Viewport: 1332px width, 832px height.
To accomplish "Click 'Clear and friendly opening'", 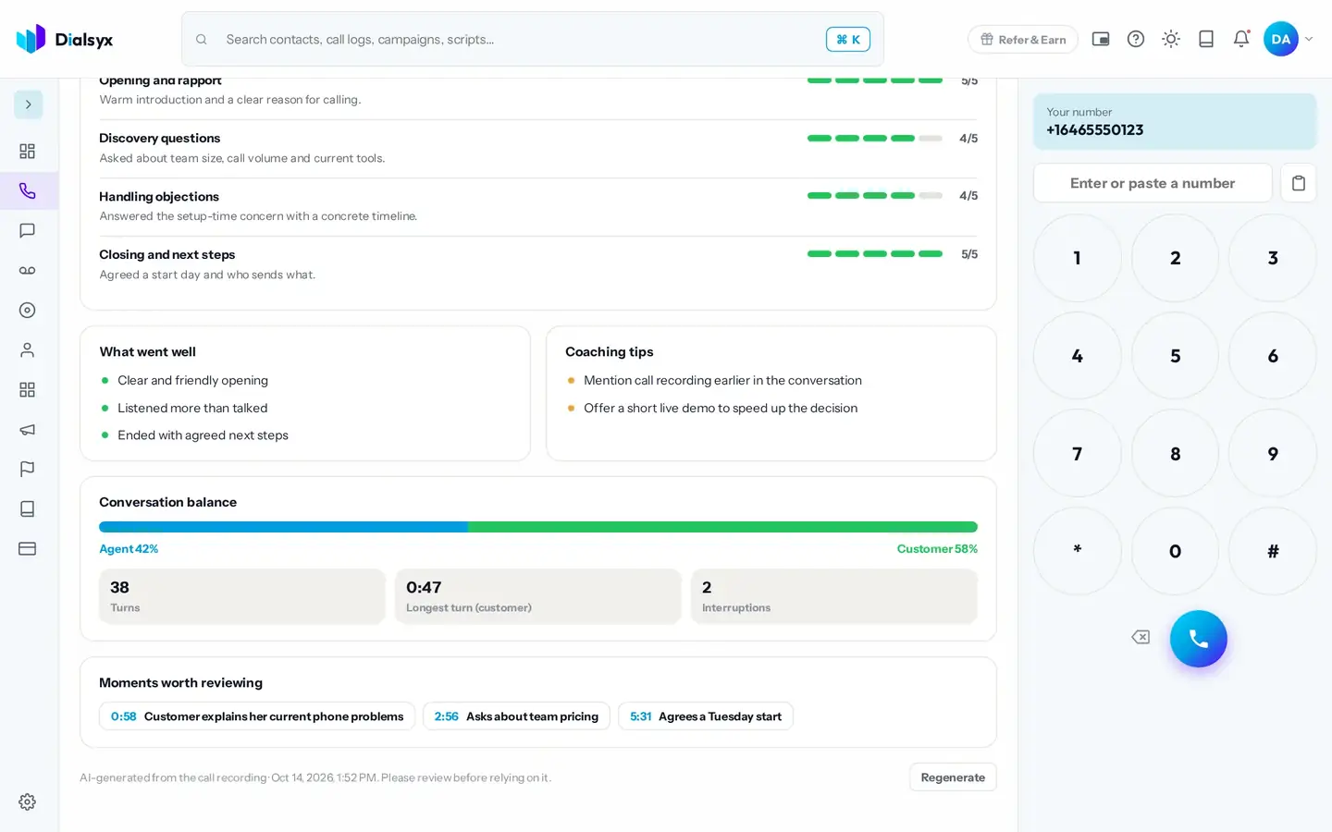I will [192, 380].
